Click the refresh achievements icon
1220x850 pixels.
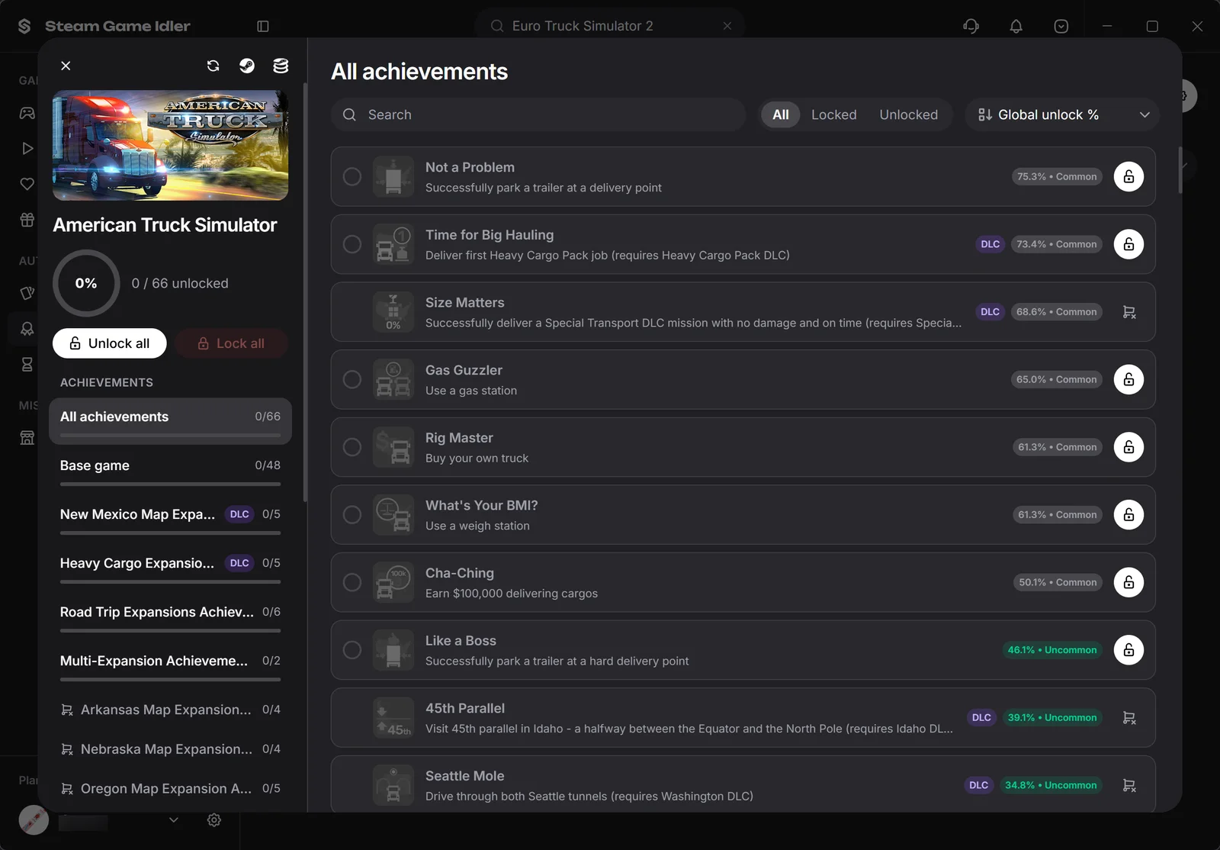tap(213, 66)
